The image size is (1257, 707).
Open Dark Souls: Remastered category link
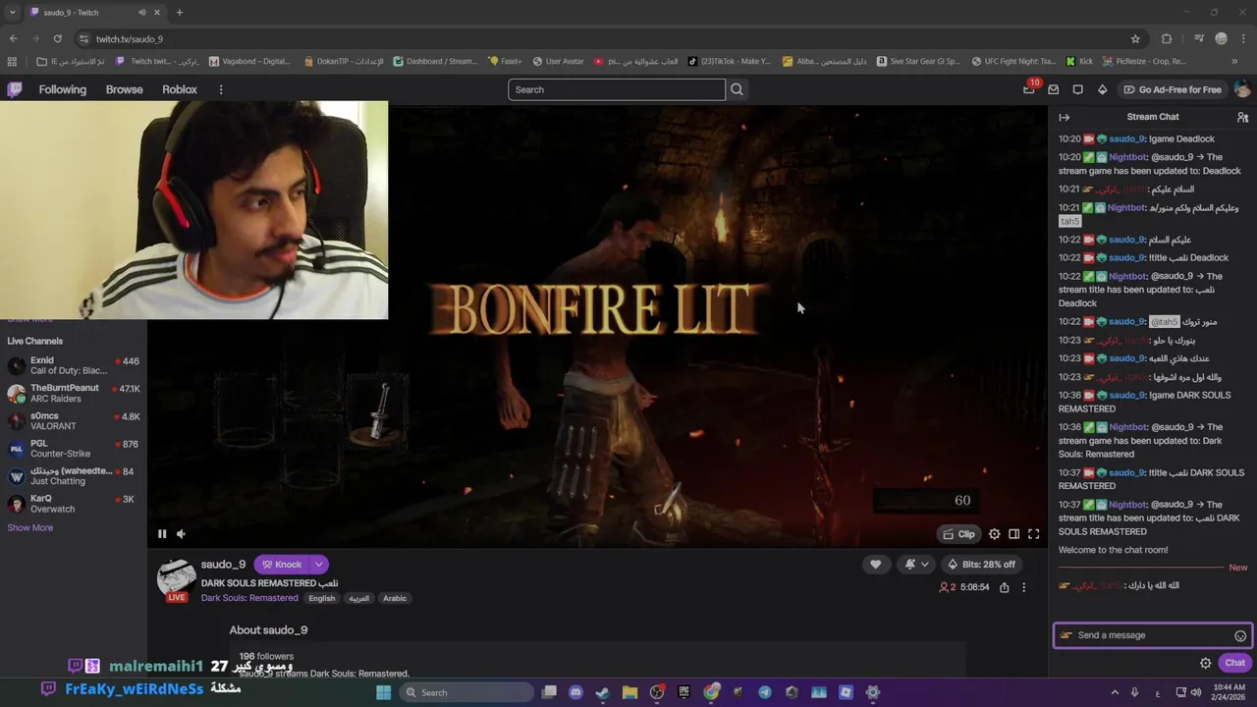point(249,598)
